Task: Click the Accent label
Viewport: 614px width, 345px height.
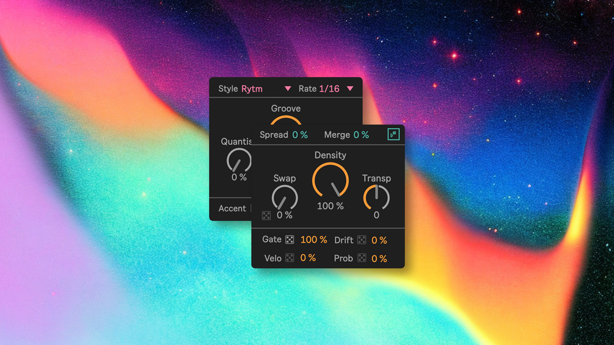Action: click(232, 208)
